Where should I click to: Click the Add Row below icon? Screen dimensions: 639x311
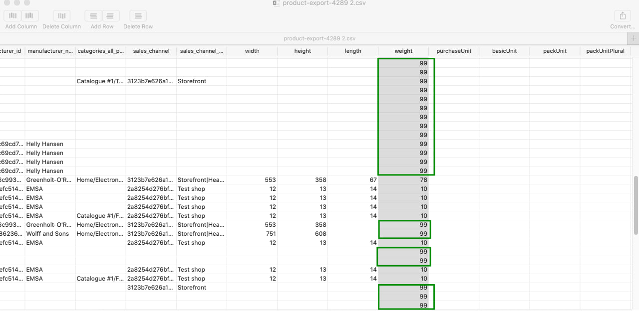[x=111, y=15]
